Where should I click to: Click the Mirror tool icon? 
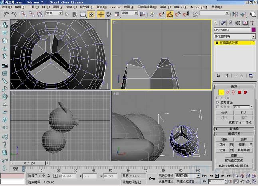[235, 14]
